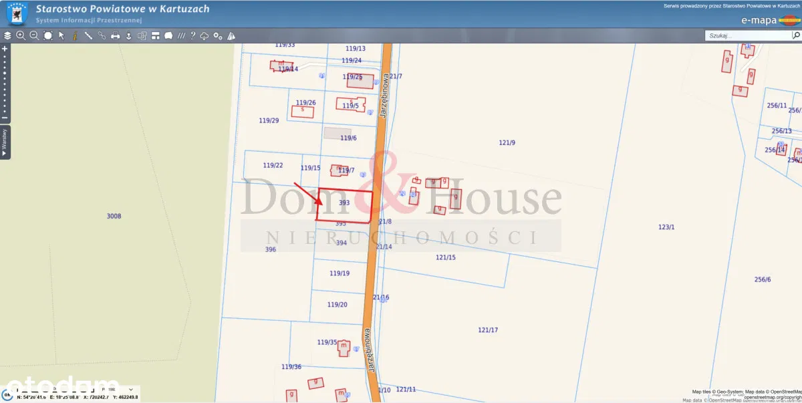Select the zoom in magnifier tool
The image size is (802, 403).
(21, 35)
